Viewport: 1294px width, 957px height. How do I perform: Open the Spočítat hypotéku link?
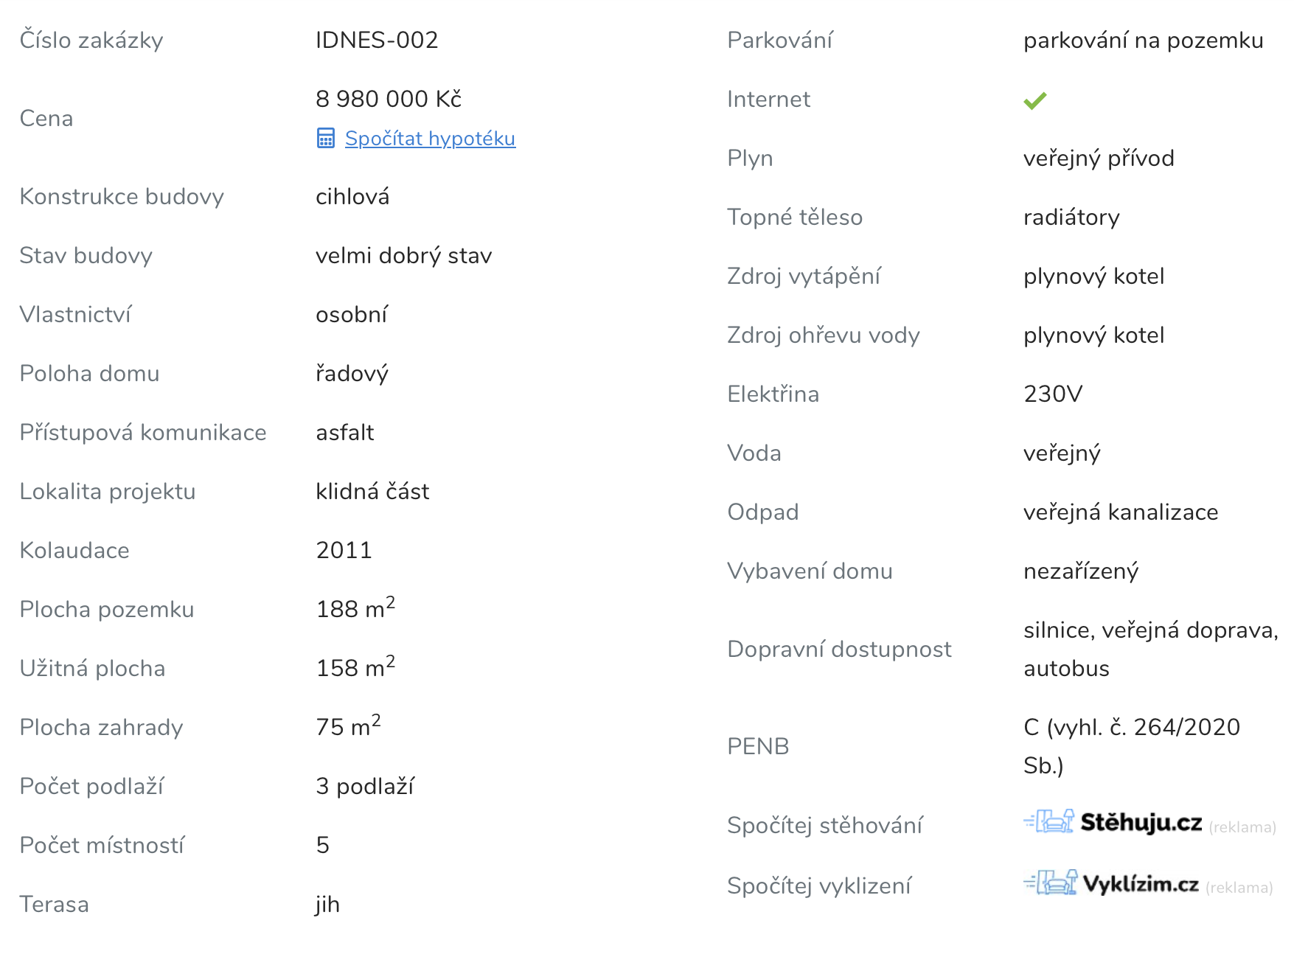430,139
